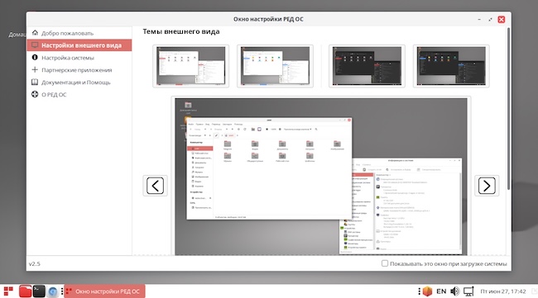Viewport: 538px width, 298px height.
Task: Launch the red file manager from the taskbar
Action: pyautogui.click(x=25, y=291)
